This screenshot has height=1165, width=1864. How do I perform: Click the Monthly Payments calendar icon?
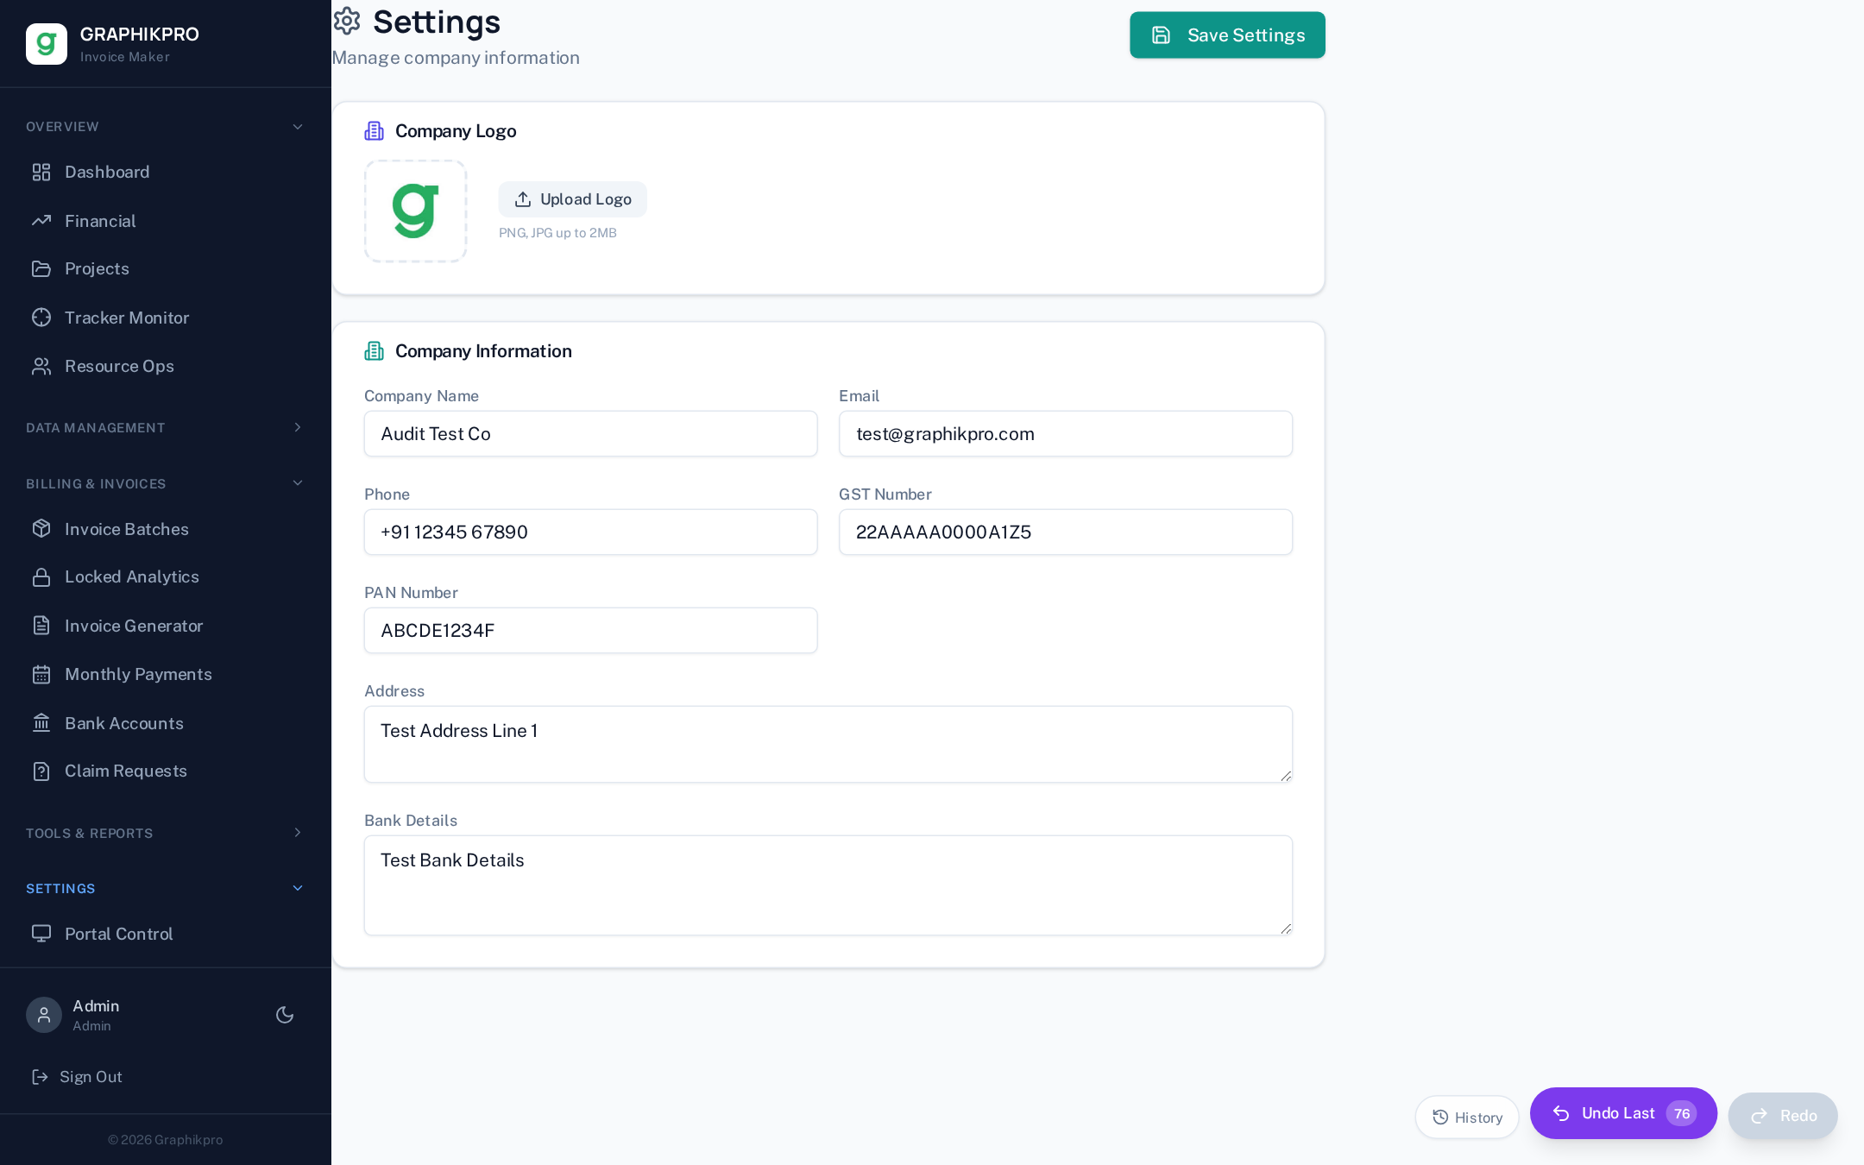point(41,674)
